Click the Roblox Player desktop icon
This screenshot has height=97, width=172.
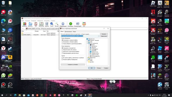[153, 4]
